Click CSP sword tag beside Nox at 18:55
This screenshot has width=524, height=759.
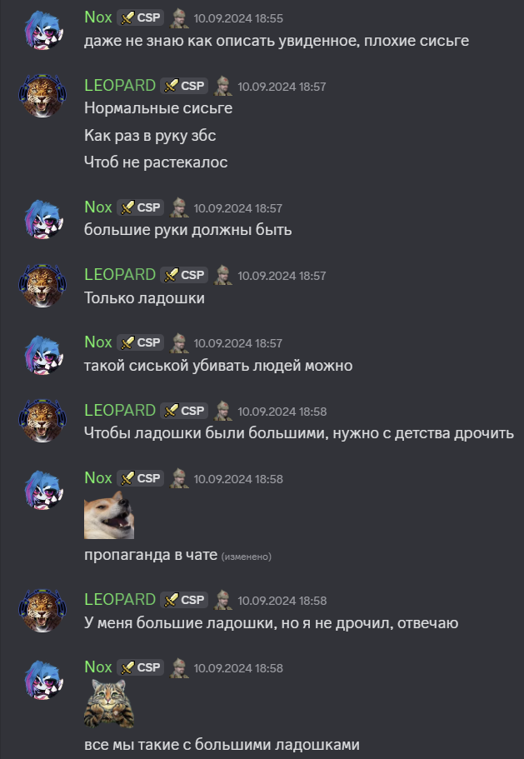click(140, 17)
